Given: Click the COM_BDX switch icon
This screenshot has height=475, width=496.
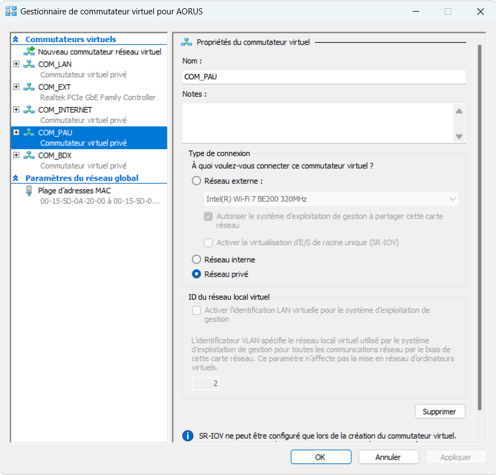Looking at the screenshot, I should point(29,156).
